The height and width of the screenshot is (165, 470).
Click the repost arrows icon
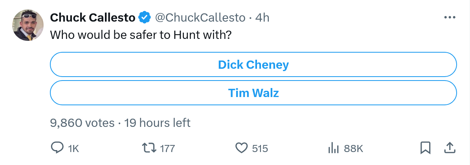(x=149, y=148)
